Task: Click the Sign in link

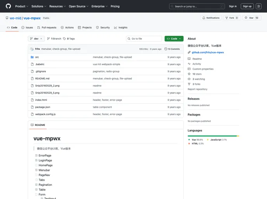Action: click(232, 6)
